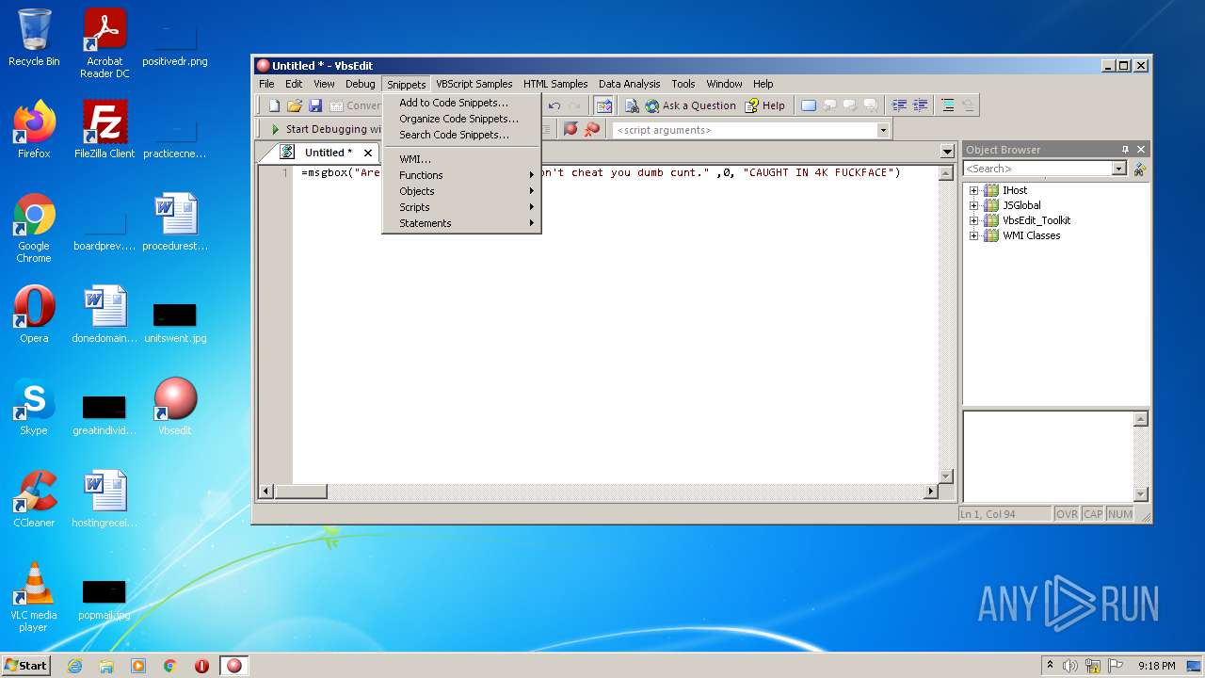Screen dimensions: 1205x678
Task: Expand the VbsEdit_Toolkit tree node
Action: (974, 220)
